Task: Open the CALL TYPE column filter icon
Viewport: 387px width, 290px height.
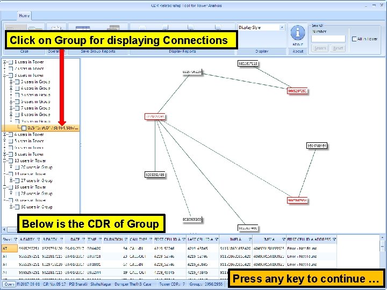Action: pyautogui.click(x=150, y=239)
